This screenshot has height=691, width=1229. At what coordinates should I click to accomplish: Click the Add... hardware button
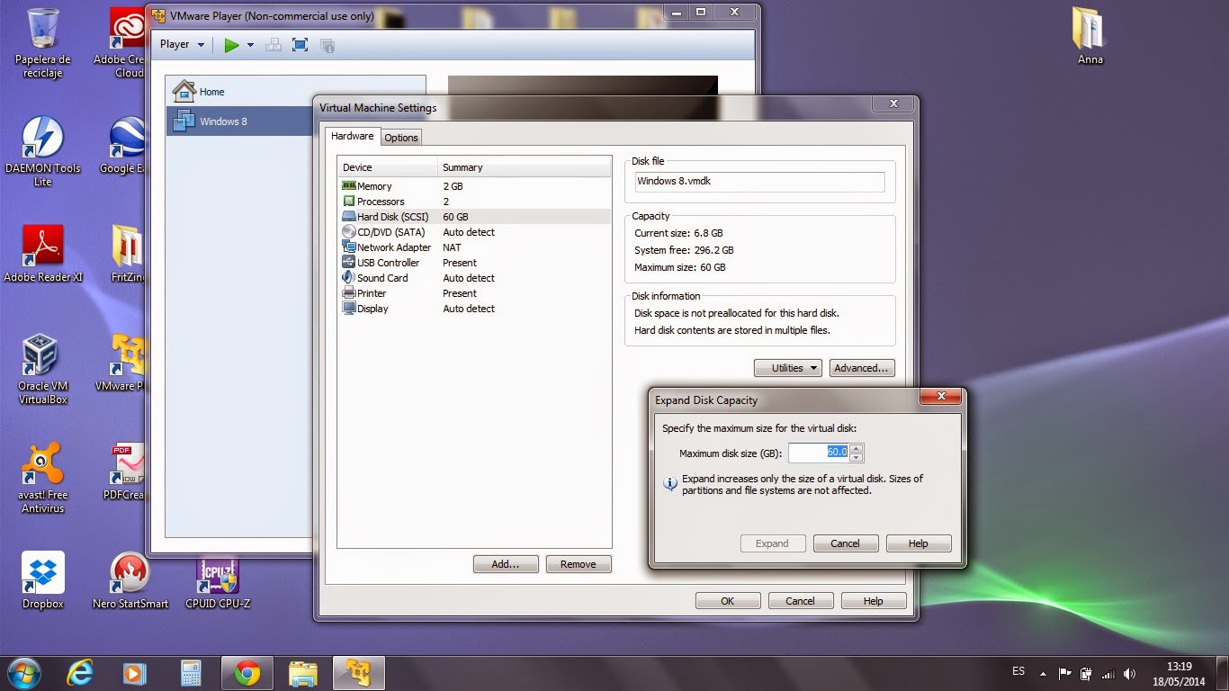coord(506,564)
